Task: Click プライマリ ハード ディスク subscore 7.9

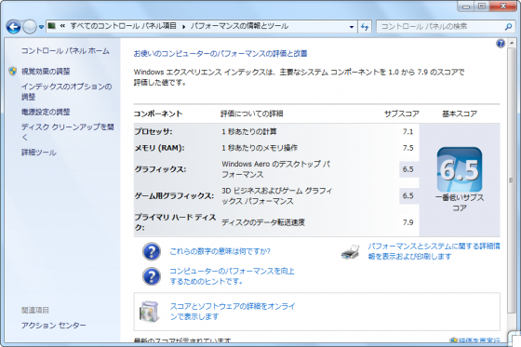Action: (x=408, y=222)
